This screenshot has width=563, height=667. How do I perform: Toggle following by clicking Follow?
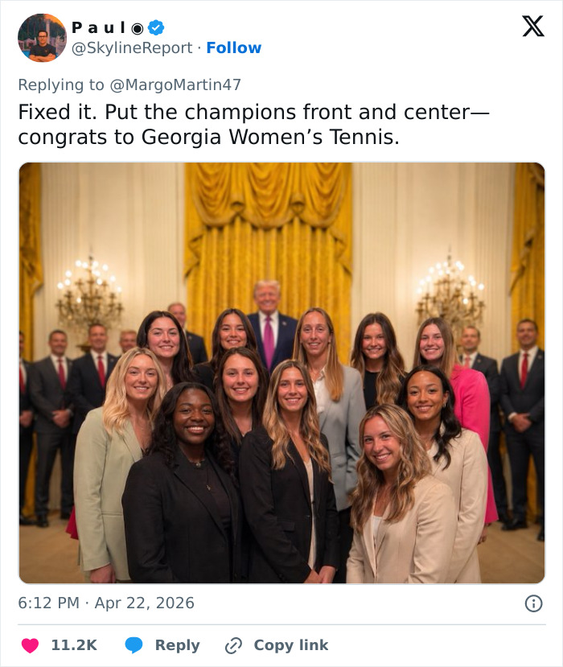click(234, 47)
